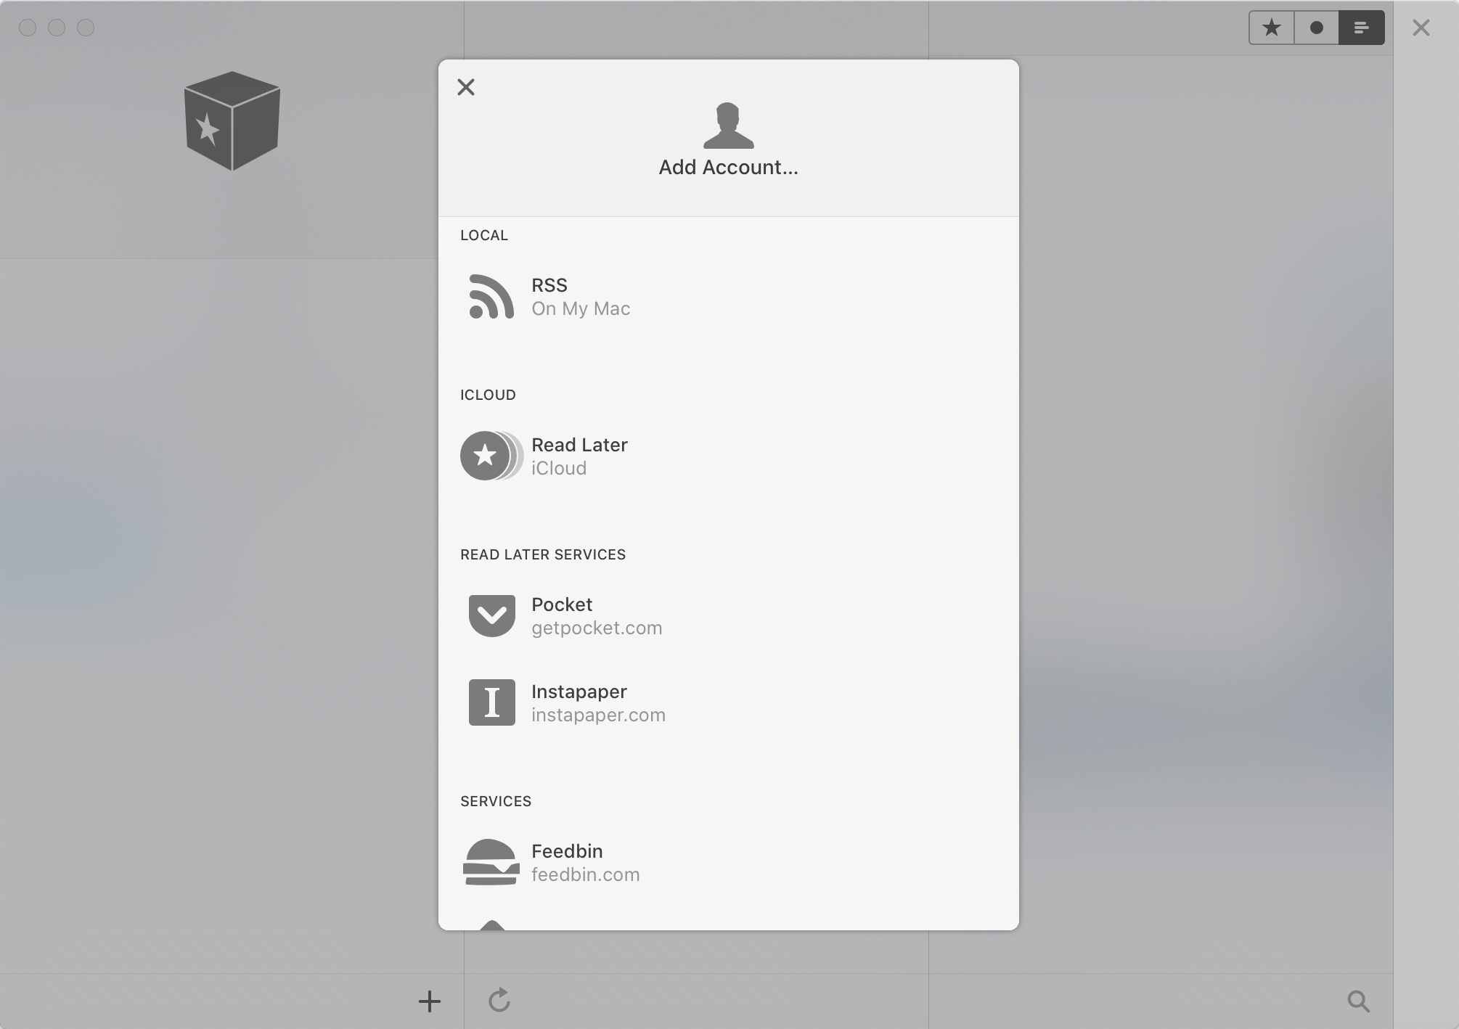Select the Instapaper account name

click(x=579, y=692)
